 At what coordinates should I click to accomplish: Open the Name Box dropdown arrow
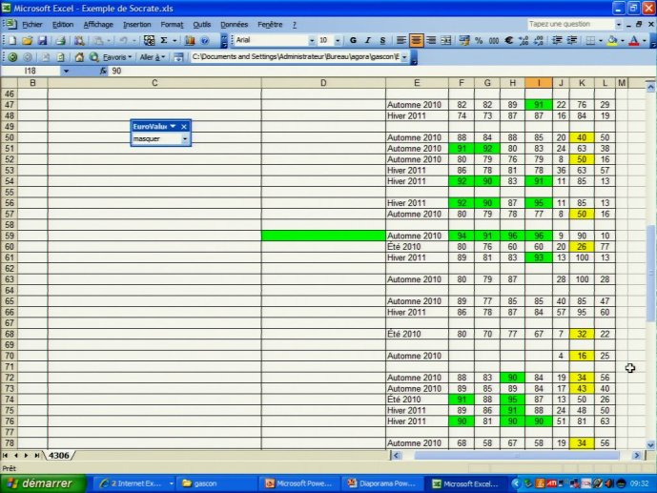pos(66,72)
